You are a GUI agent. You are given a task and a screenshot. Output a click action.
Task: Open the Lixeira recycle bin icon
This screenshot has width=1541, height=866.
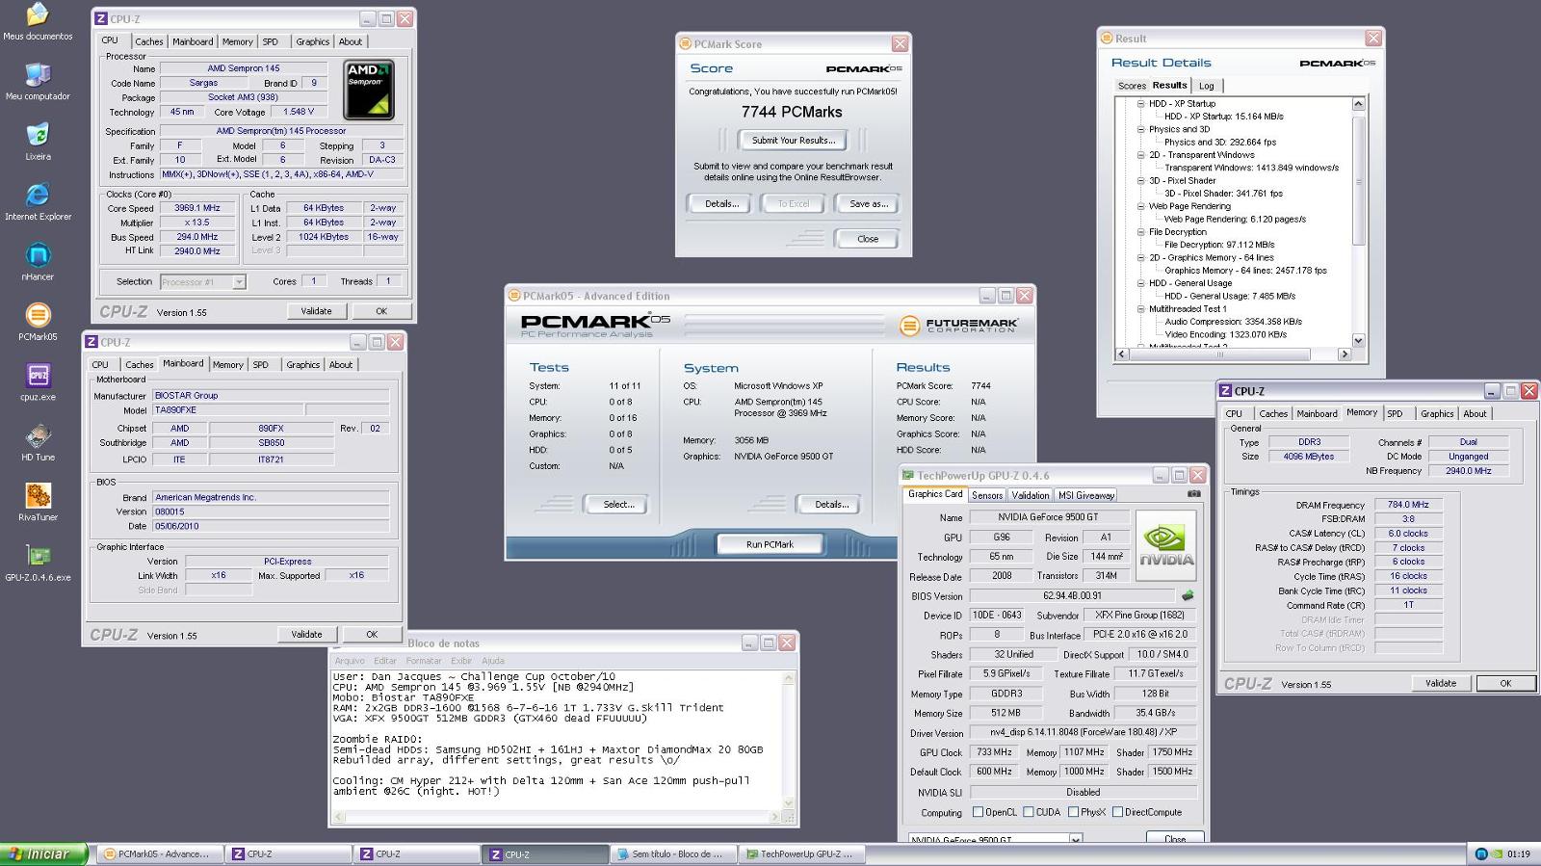click(38, 142)
